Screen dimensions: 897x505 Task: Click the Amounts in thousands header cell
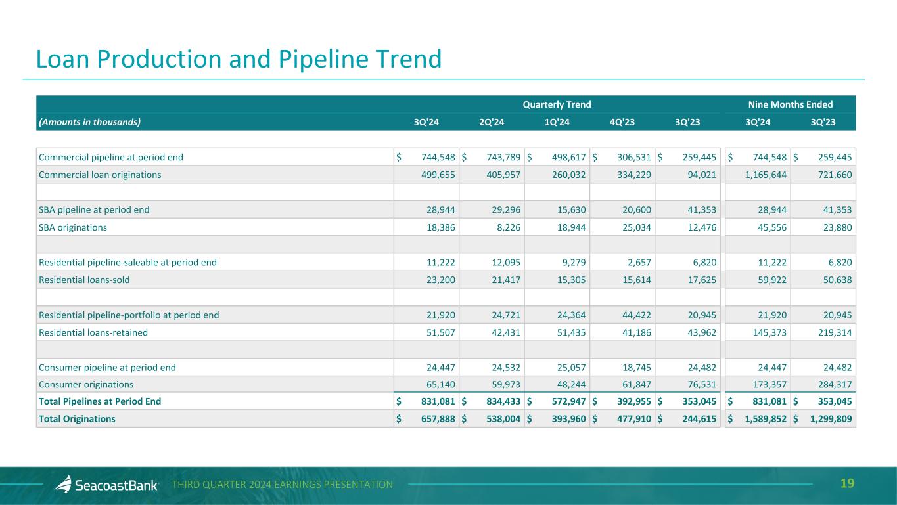tap(90, 121)
